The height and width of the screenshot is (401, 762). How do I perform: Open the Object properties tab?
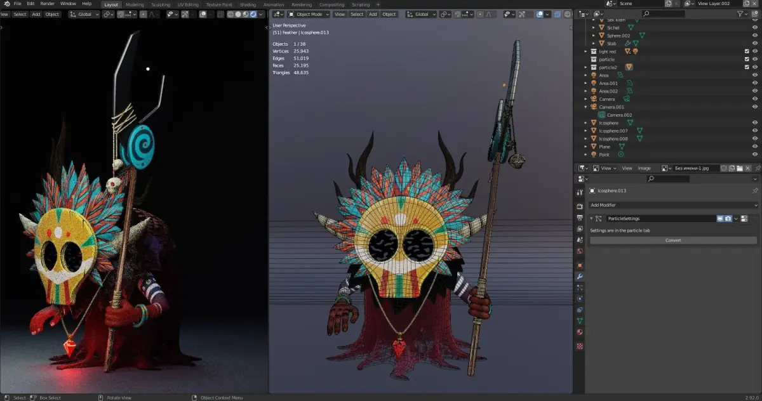click(x=580, y=265)
